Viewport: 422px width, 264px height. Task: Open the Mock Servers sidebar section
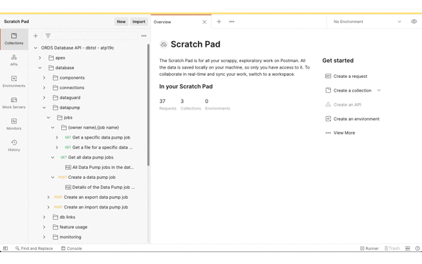pyautogui.click(x=14, y=102)
